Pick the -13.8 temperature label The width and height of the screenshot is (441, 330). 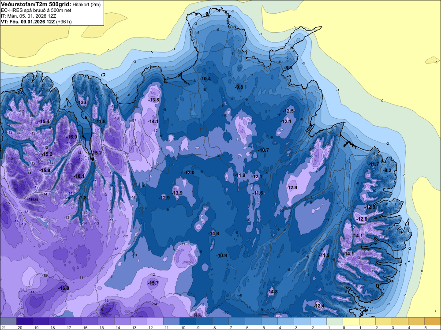click(x=153, y=100)
